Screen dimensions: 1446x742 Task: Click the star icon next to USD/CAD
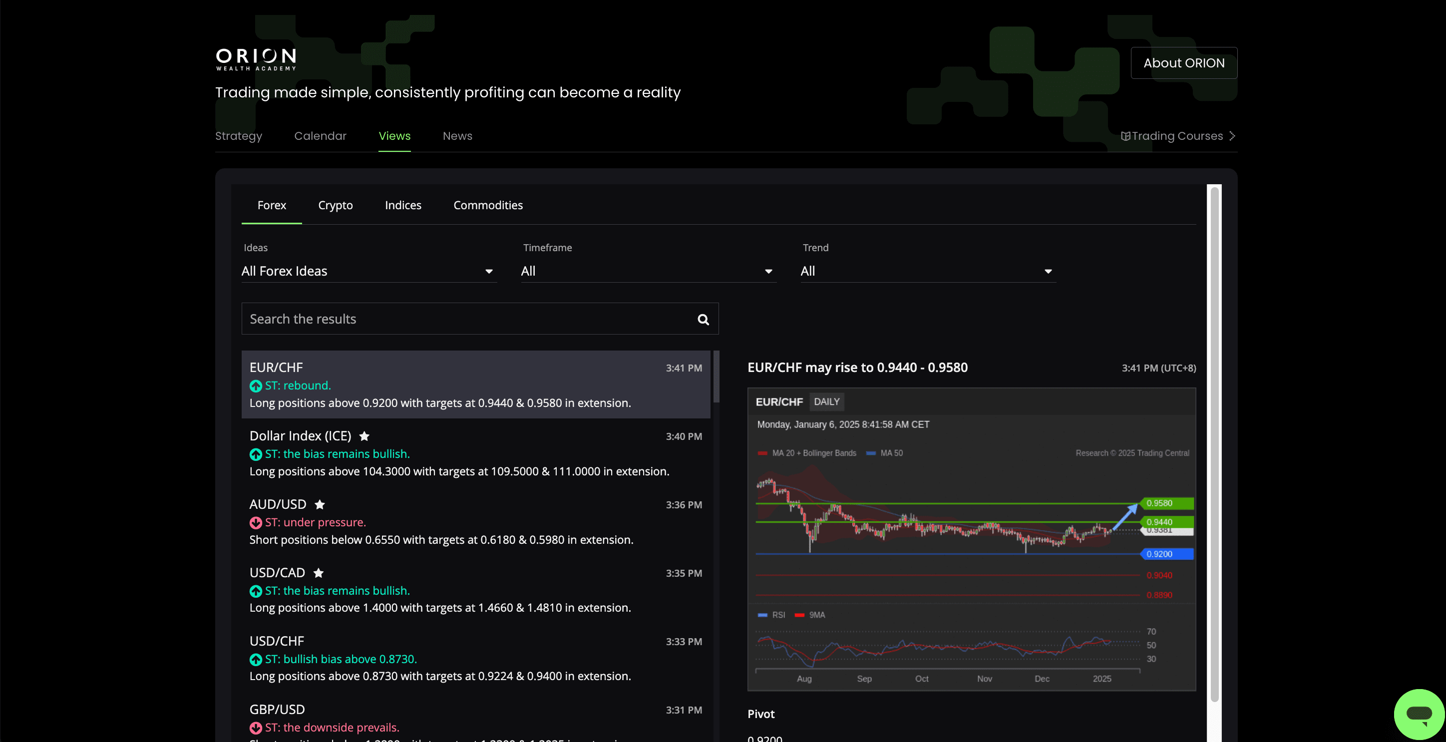(x=318, y=573)
